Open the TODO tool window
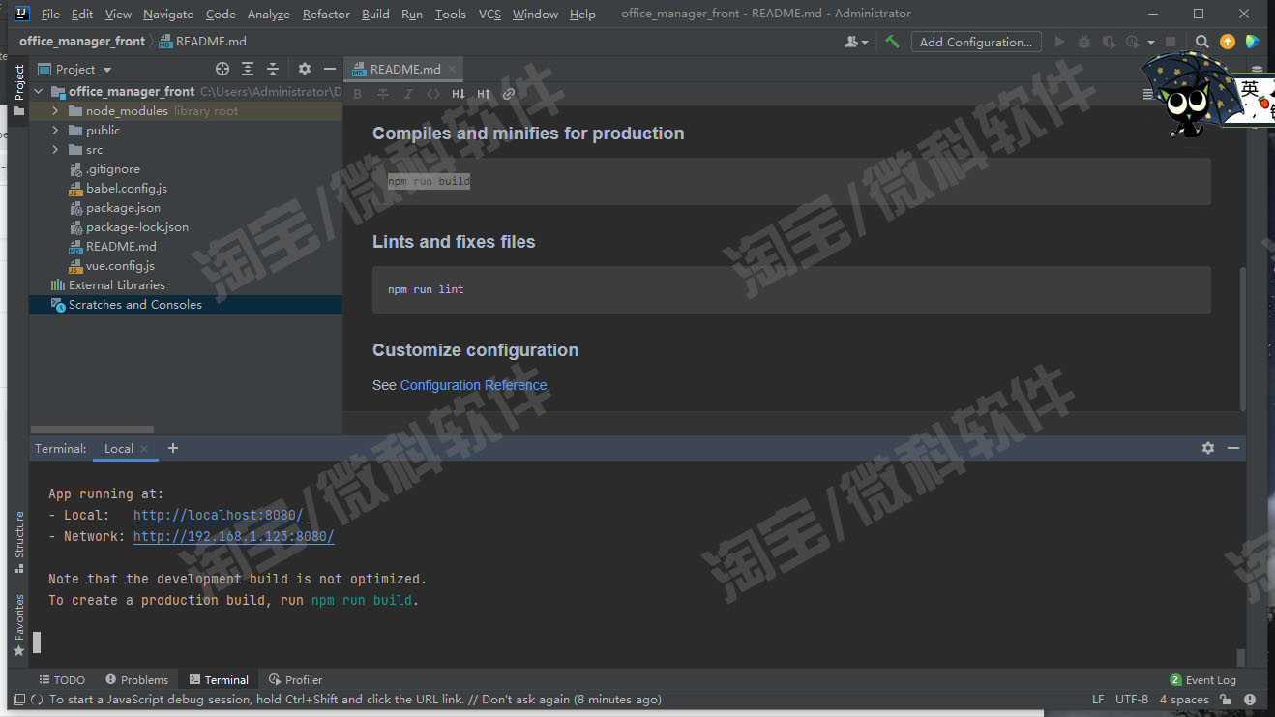Screen dimensions: 1275x717 coord(61,679)
